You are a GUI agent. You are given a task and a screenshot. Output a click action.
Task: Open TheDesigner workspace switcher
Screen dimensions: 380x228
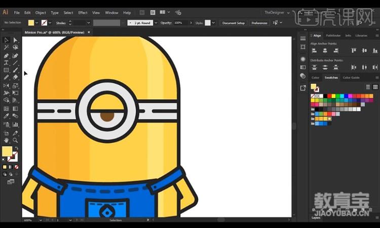click(277, 12)
